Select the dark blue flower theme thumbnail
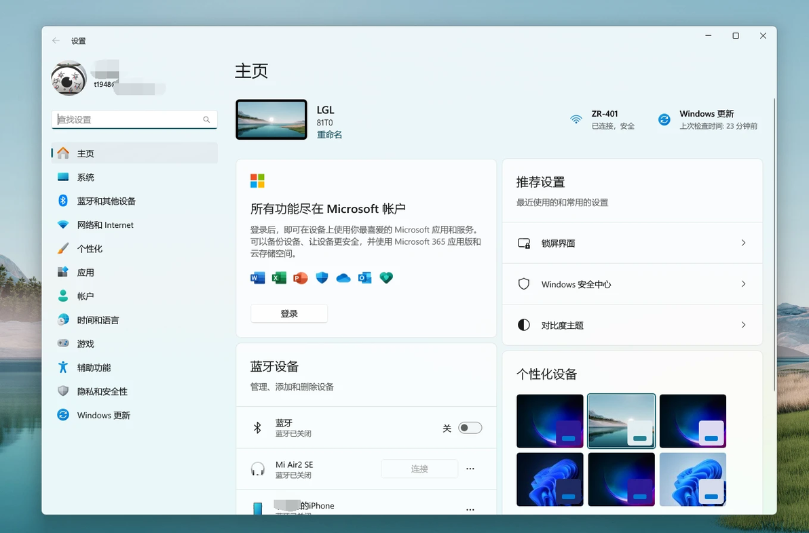 click(x=550, y=479)
